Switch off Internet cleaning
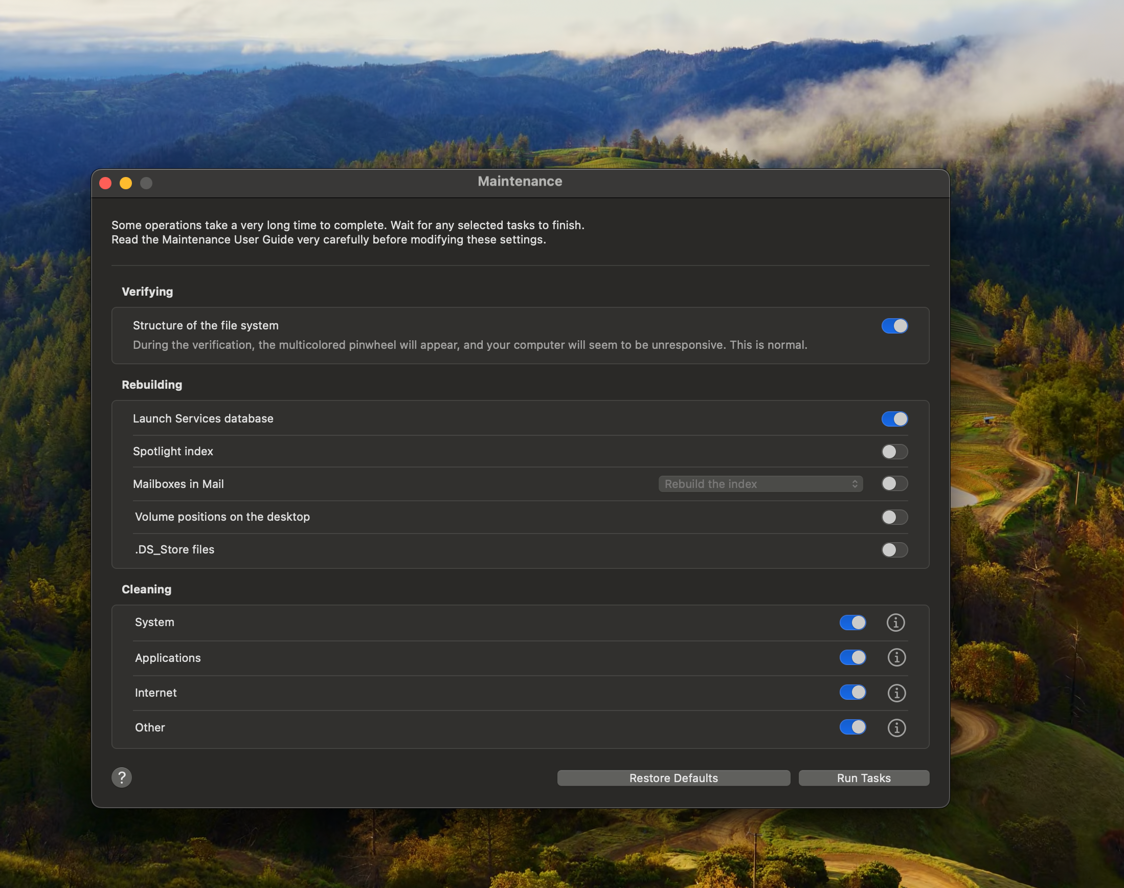The width and height of the screenshot is (1124, 888). (852, 693)
